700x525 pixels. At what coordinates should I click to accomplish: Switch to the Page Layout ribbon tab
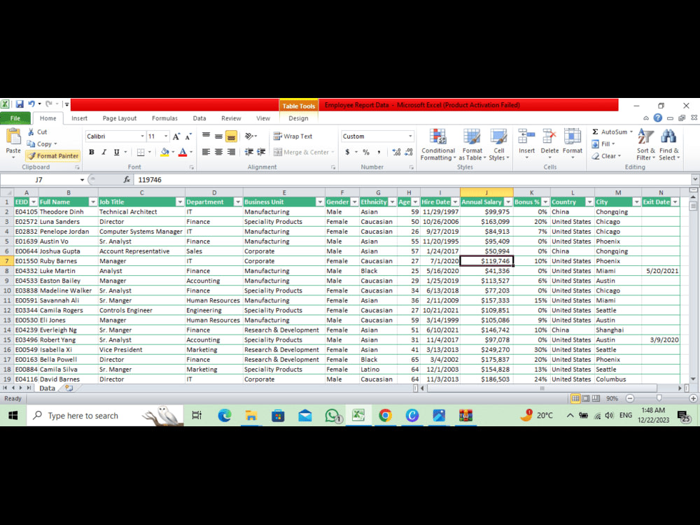pos(120,118)
